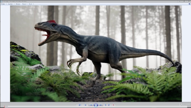Go to the previous photo
The width and height of the screenshot is (191, 108).
(x=91, y=105)
